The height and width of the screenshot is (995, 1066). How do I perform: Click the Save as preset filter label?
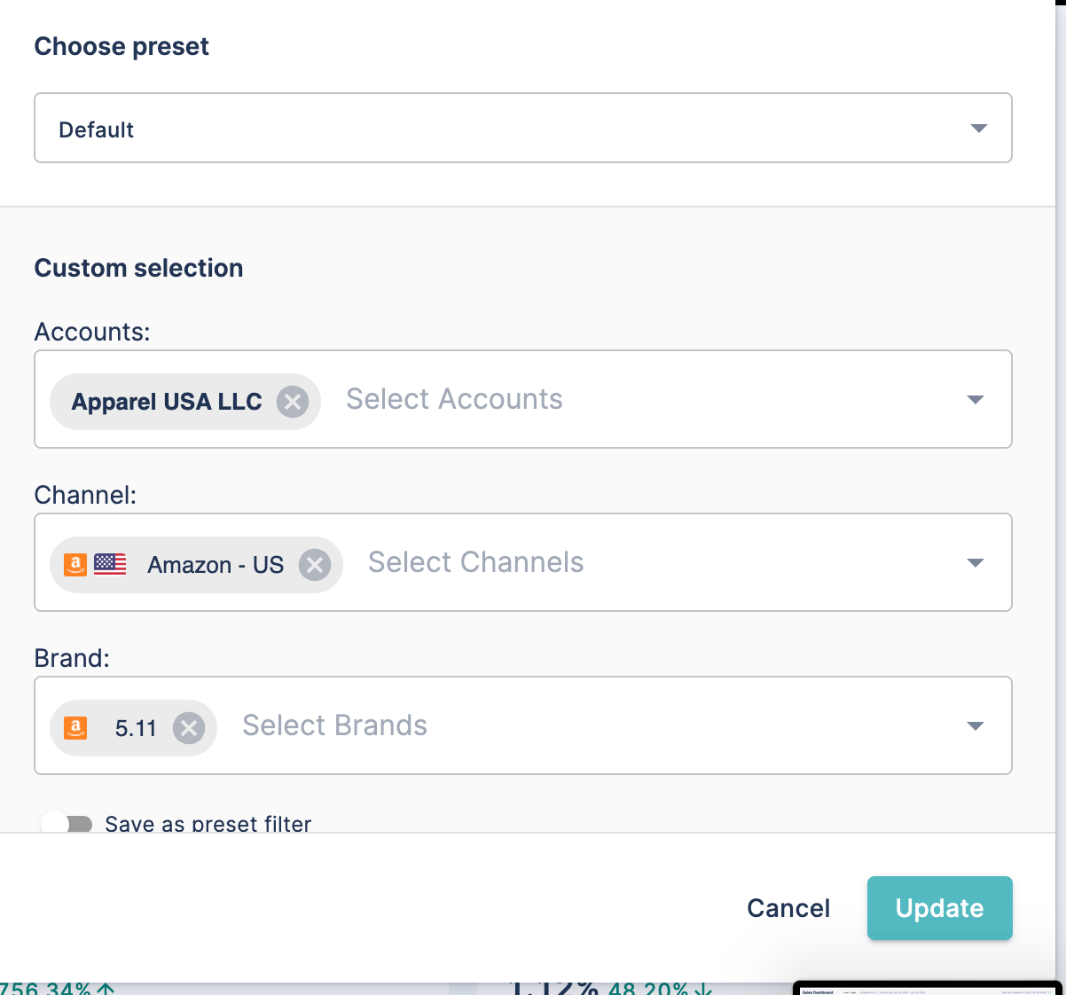point(208,824)
